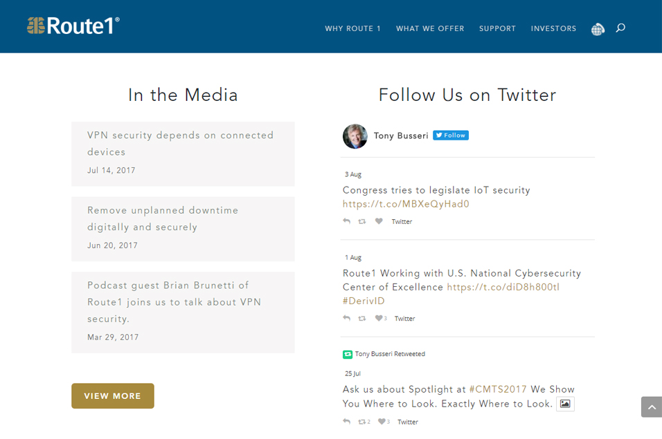Go to the Support menu item
Image resolution: width=662 pixels, height=439 pixels.
(x=497, y=29)
